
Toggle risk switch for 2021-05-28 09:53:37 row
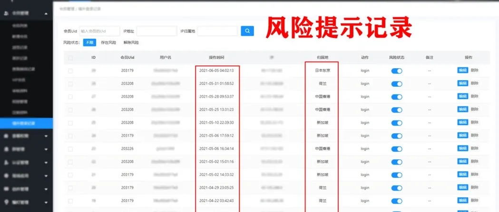[x=397, y=97]
